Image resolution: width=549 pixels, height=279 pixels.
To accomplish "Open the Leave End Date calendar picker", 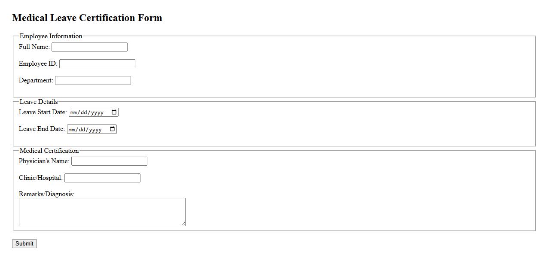I will point(112,129).
